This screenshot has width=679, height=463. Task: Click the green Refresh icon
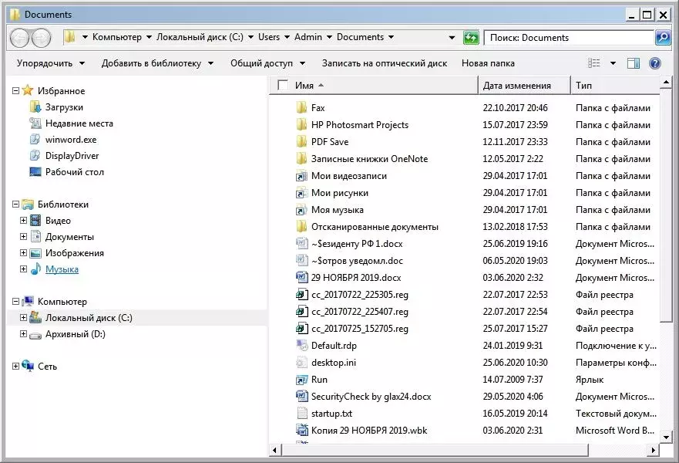click(x=471, y=38)
